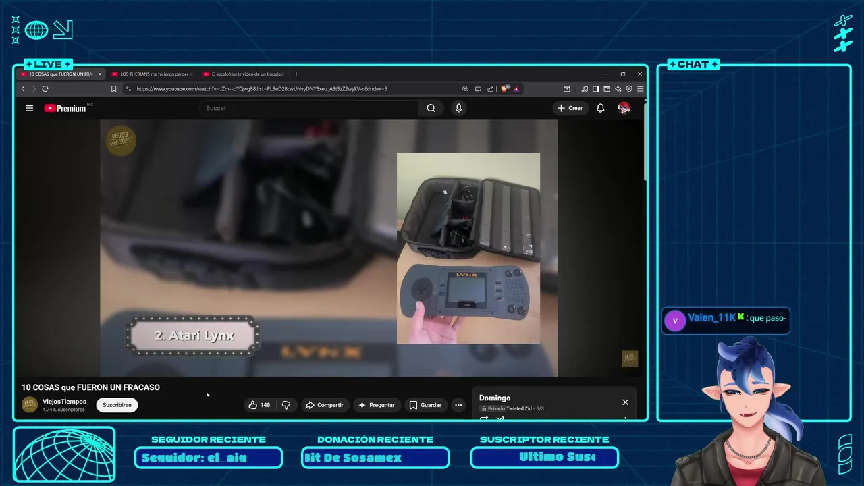Viewport: 864px width, 486px height.
Task: Go to YouTube Premium home logo
Action: tap(65, 108)
